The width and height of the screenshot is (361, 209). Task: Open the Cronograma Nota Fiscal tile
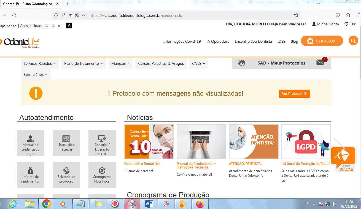pyautogui.click(x=102, y=175)
